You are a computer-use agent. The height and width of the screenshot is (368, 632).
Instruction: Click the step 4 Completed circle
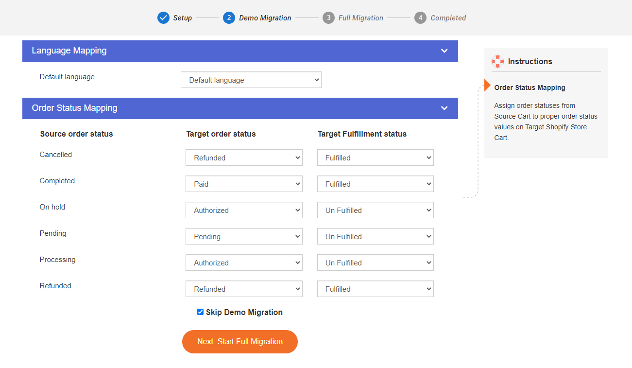(x=420, y=18)
